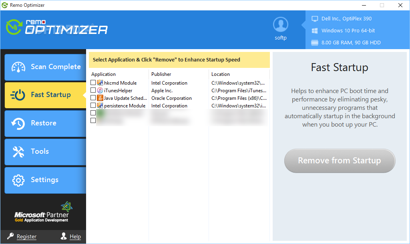Click the iTunesHelper music note icon
Image resolution: width=410 pixels, height=244 pixels.
pyautogui.click(x=100, y=91)
